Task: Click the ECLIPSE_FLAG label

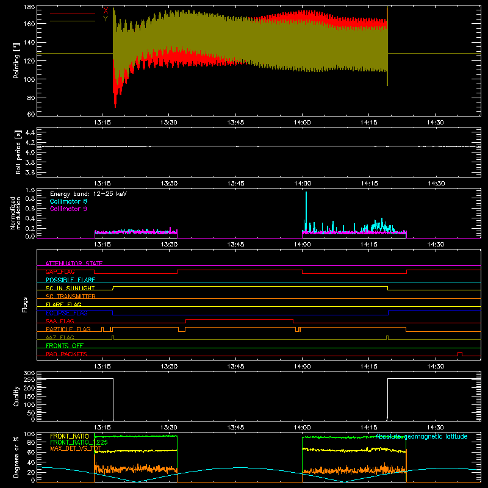Action: [66, 313]
